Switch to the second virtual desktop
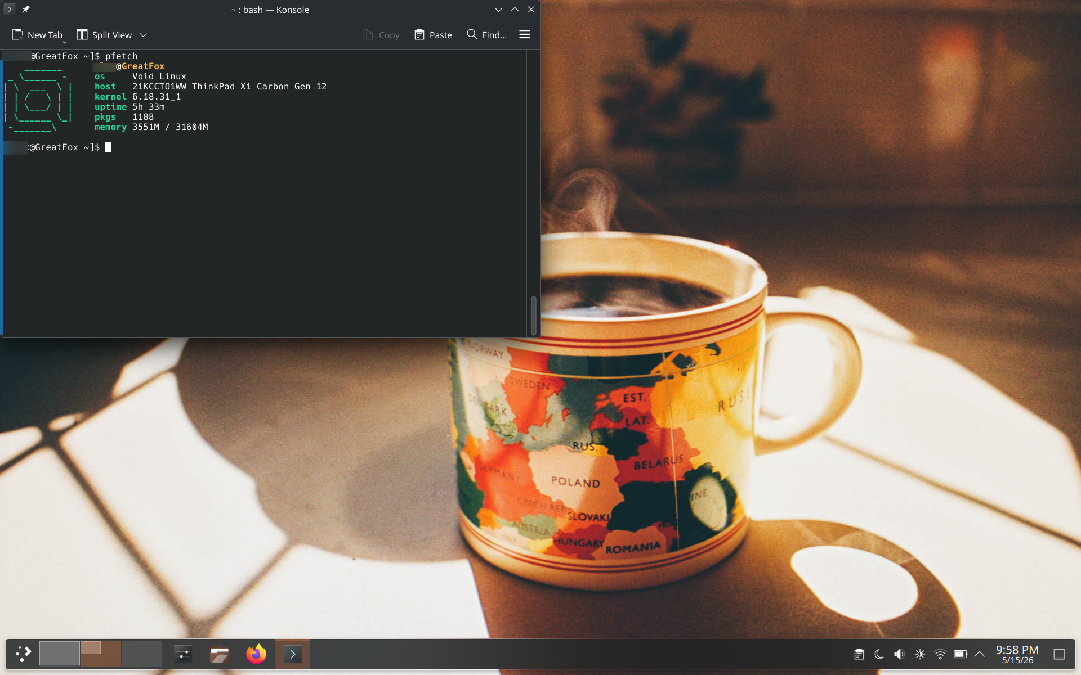1081x675 pixels. (101, 654)
